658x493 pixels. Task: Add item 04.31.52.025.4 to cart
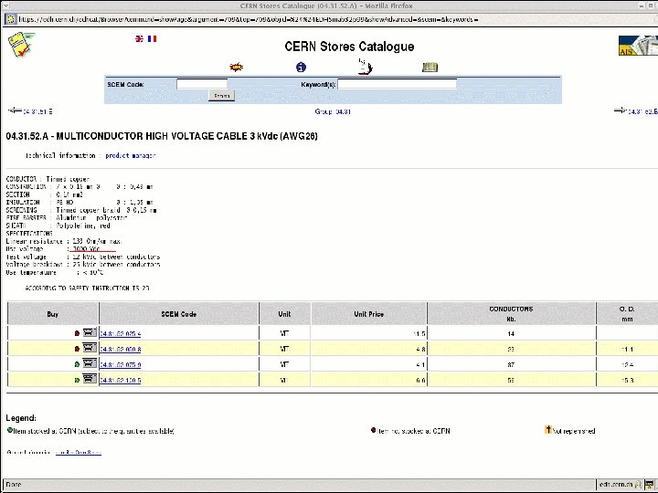click(x=90, y=332)
